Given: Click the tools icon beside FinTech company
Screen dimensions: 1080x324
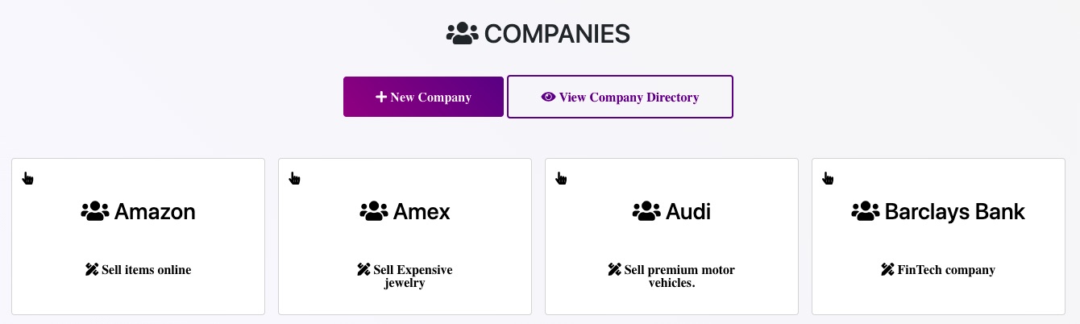Looking at the screenshot, I should 888,270.
